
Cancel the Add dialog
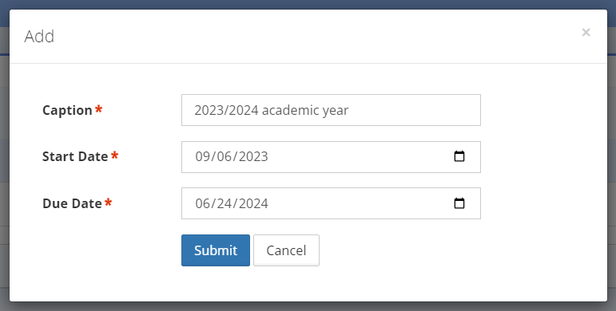point(286,250)
